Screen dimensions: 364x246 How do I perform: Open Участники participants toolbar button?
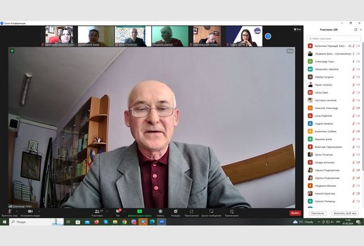coord(97,213)
